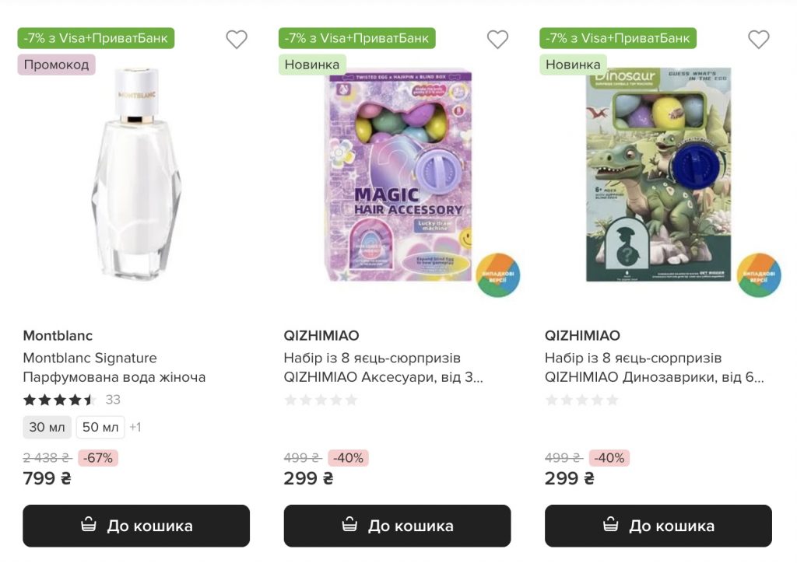Viewport: 797px width, 563px height.
Task: Expand more volume options with +1
Action: (135, 427)
